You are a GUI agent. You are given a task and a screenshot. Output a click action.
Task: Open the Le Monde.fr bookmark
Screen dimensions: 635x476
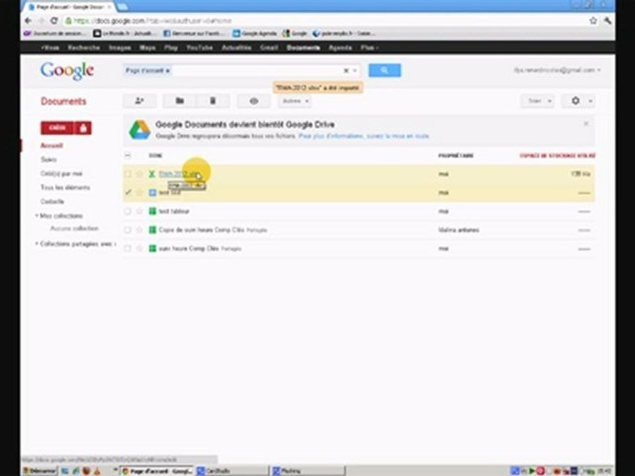(124, 33)
